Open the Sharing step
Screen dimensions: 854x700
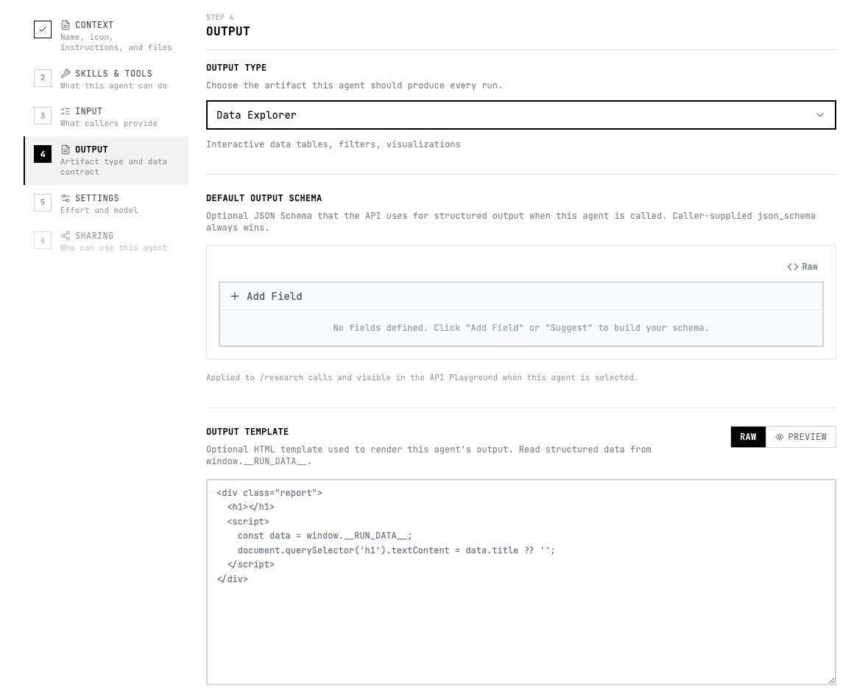tap(106, 241)
